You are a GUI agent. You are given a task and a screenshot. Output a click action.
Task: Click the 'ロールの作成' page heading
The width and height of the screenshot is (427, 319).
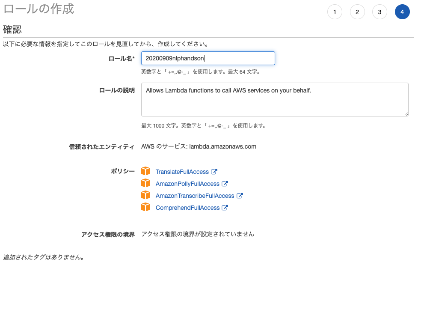click(x=39, y=9)
